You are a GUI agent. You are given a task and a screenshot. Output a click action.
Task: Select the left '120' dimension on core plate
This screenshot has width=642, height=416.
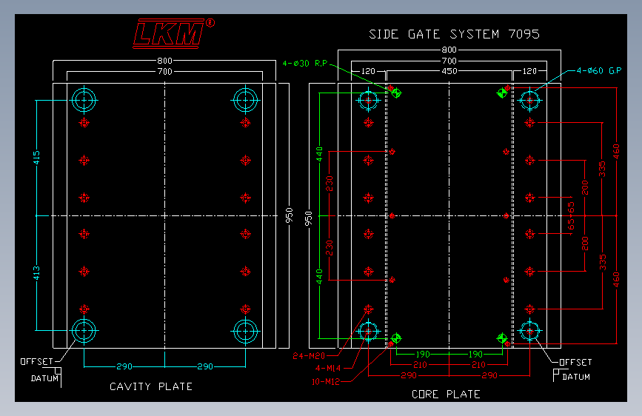pos(368,71)
